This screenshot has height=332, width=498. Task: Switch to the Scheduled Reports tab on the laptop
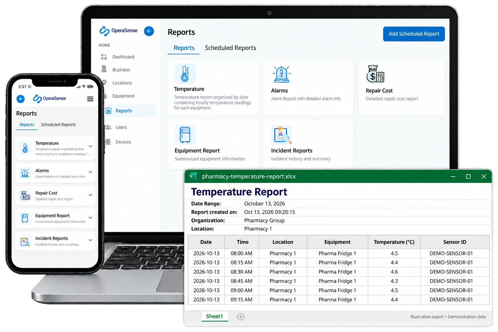tap(230, 48)
